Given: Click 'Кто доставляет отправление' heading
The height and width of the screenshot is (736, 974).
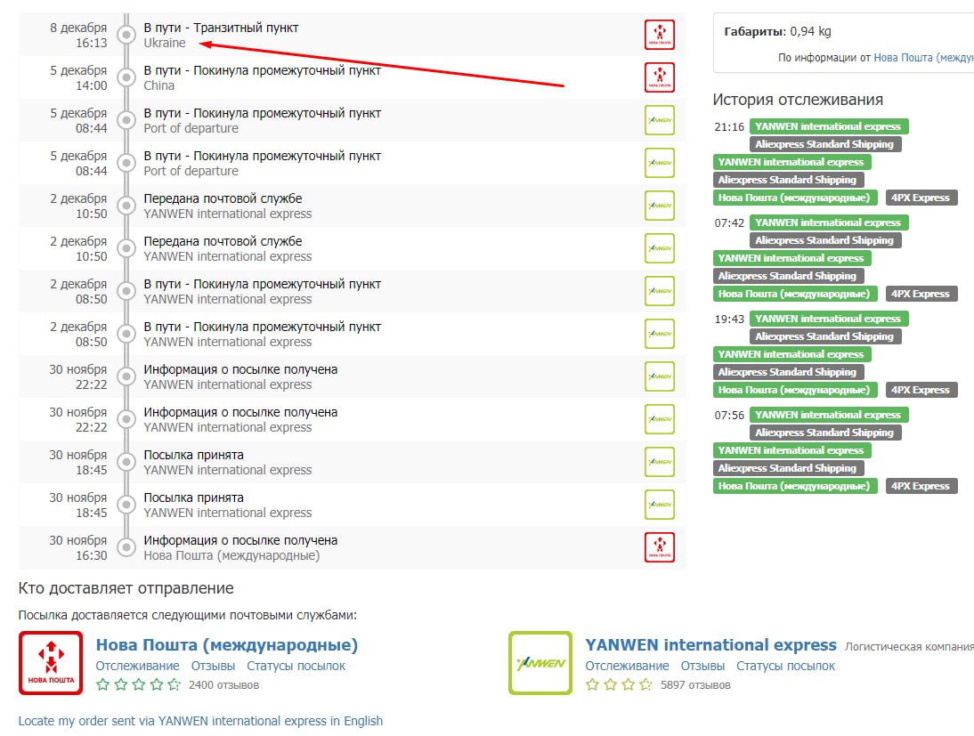Looking at the screenshot, I should click(126, 588).
